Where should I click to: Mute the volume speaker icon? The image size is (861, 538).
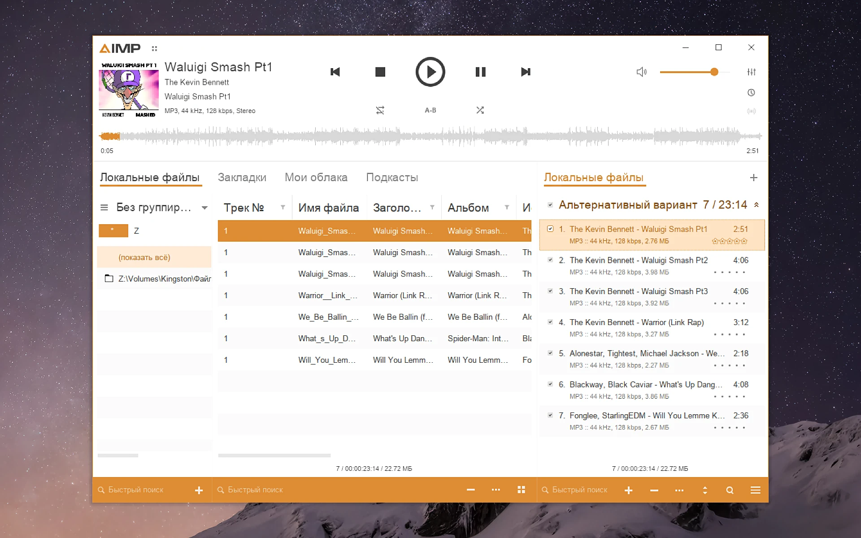[641, 72]
